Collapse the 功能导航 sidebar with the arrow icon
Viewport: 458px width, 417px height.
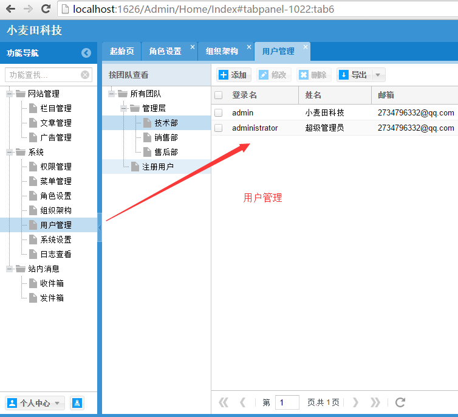point(86,53)
